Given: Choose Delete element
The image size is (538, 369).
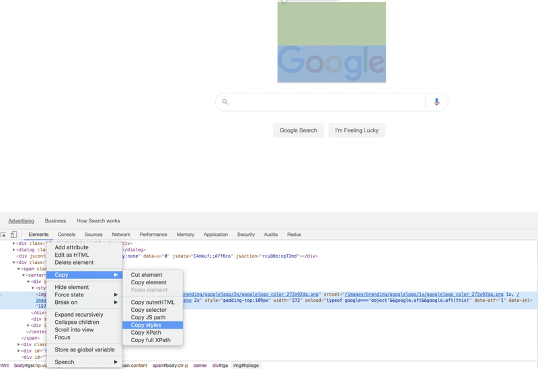Looking at the screenshot, I should pyautogui.click(x=85, y=262).
